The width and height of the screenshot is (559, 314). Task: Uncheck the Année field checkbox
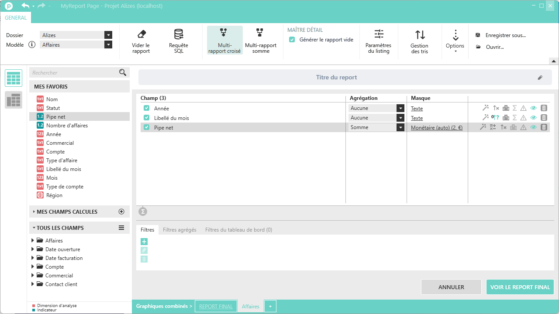pos(147,108)
